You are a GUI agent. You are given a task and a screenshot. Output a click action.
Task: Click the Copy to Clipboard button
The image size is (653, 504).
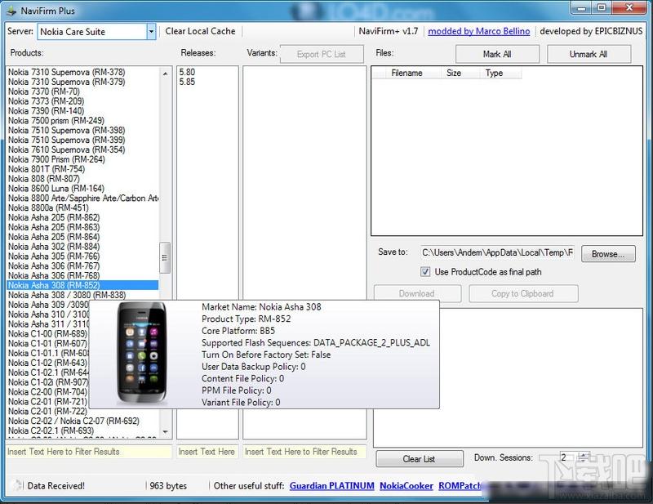(x=523, y=293)
